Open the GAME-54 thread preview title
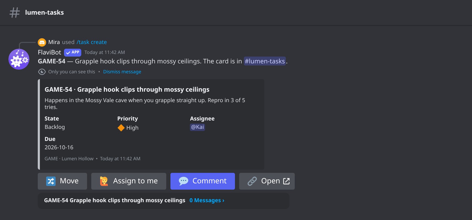472x220 pixels. [x=115, y=200]
